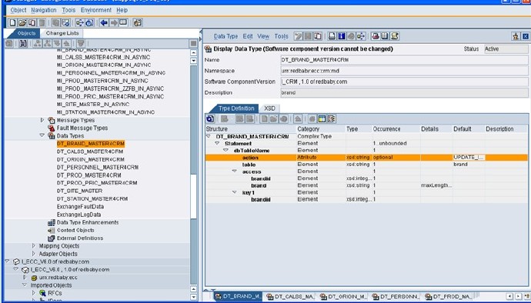
Task: Close the editor with the blue X icon
Action: [526, 36]
